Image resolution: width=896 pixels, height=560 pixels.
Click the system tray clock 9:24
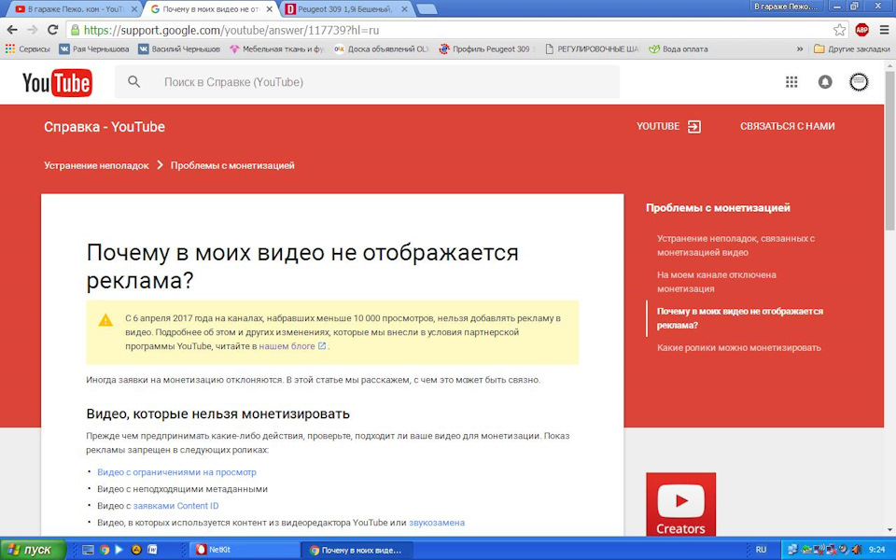876,550
